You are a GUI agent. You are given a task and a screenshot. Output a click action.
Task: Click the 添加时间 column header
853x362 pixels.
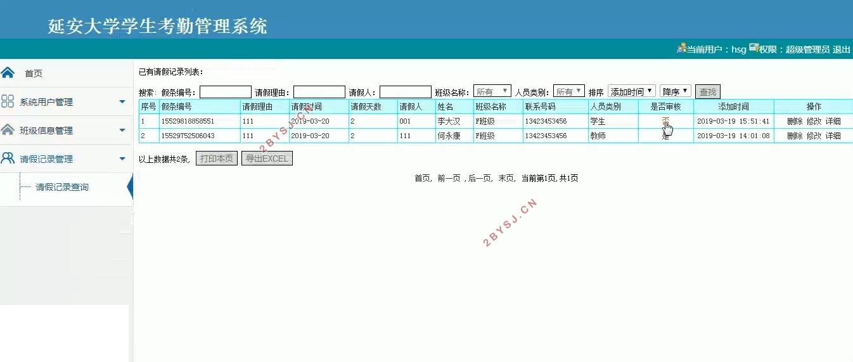click(x=733, y=107)
